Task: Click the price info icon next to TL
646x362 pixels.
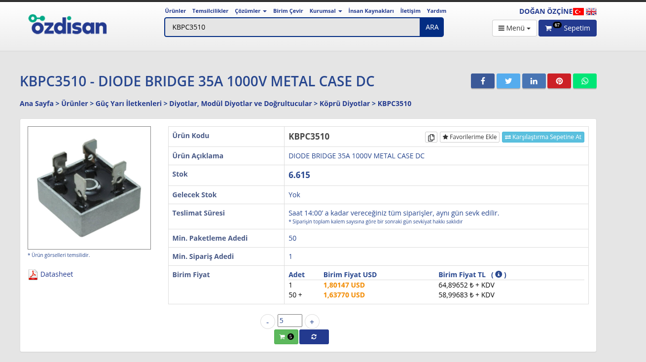Action: [x=499, y=274]
